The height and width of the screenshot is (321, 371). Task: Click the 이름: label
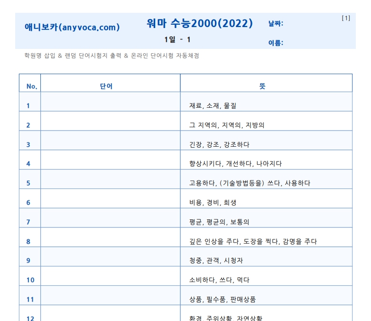point(276,43)
